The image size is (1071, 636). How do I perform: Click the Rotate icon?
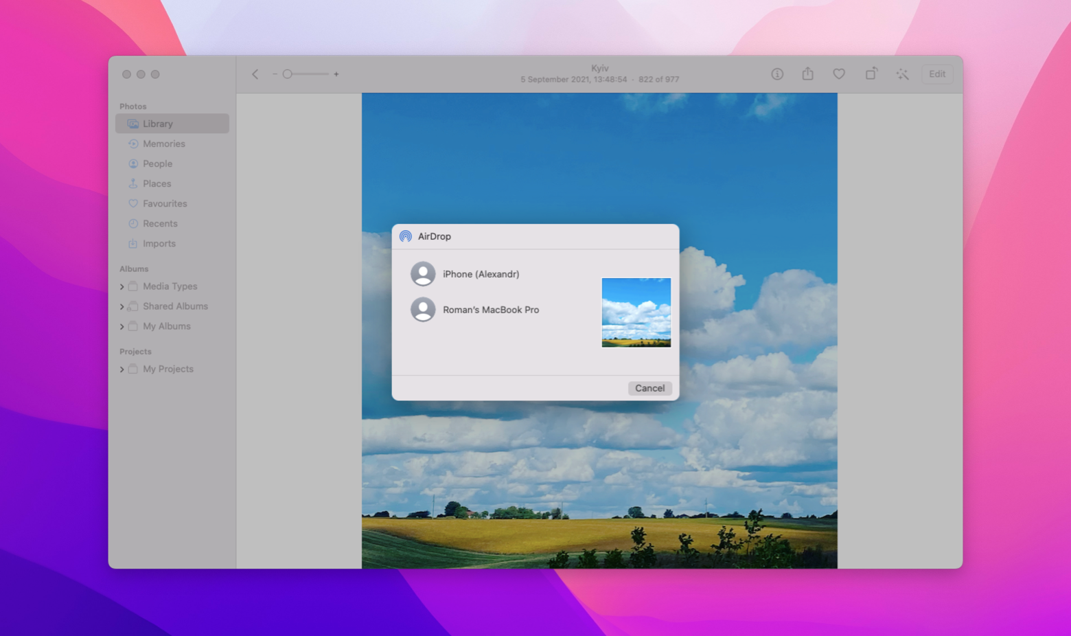871,73
